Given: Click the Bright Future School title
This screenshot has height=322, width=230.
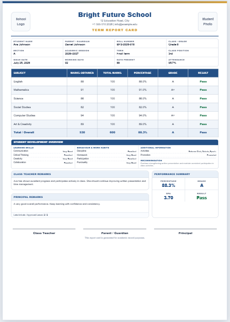Looking at the screenshot, I should click(115, 15).
